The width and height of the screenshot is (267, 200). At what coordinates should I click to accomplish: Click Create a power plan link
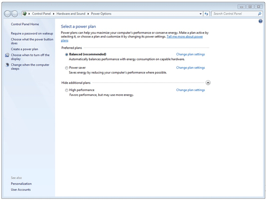24,49
